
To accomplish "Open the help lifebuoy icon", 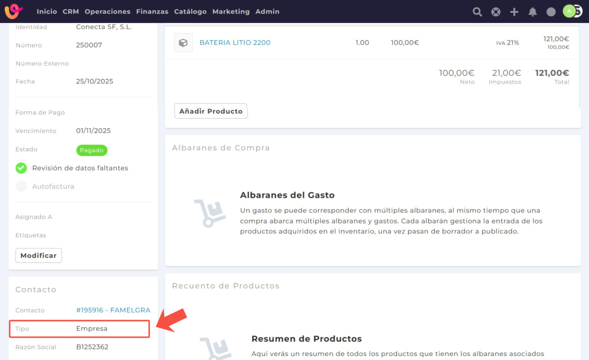I will pos(496,11).
